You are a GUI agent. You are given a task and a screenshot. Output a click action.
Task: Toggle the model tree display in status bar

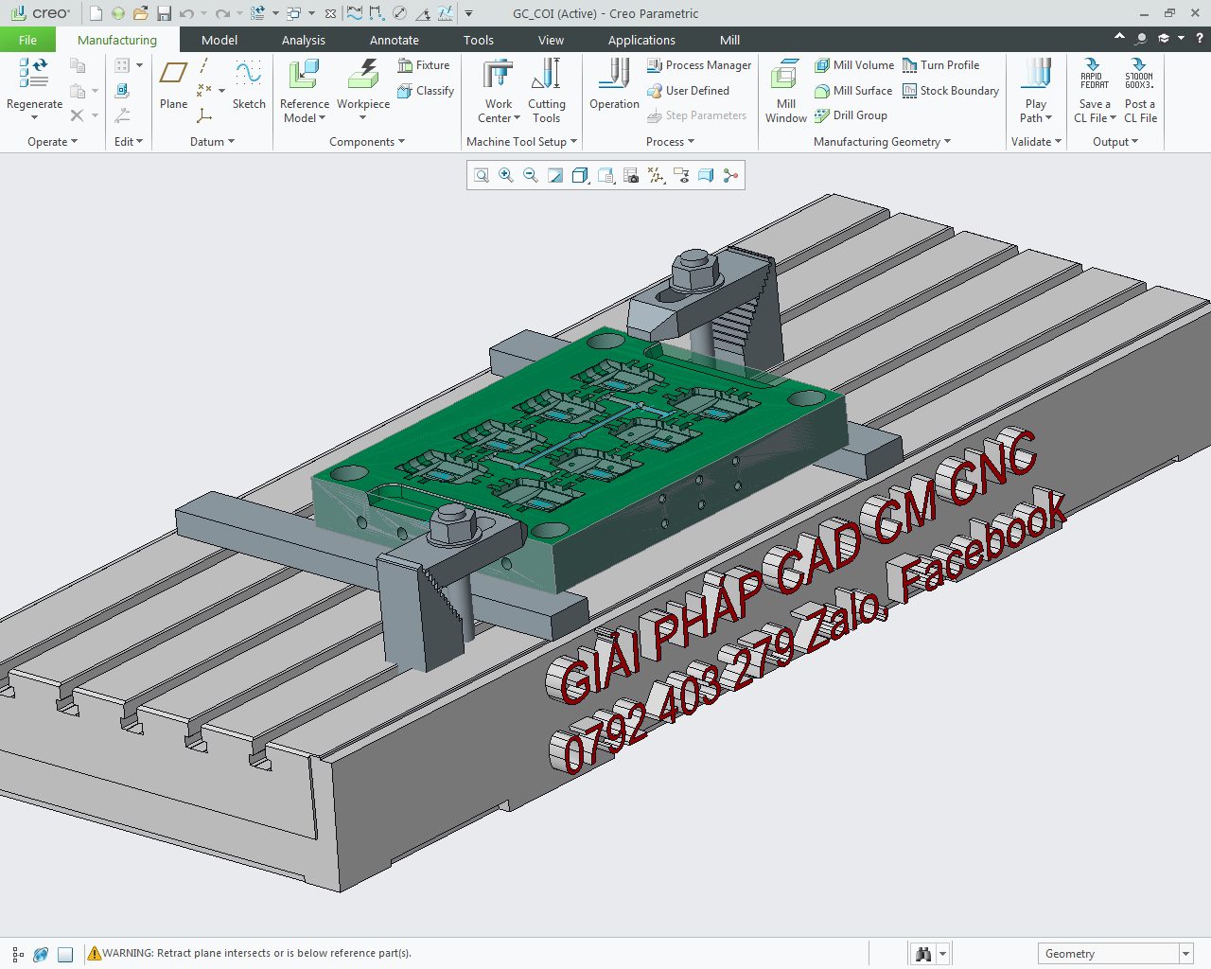pyautogui.click(x=18, y=954)
